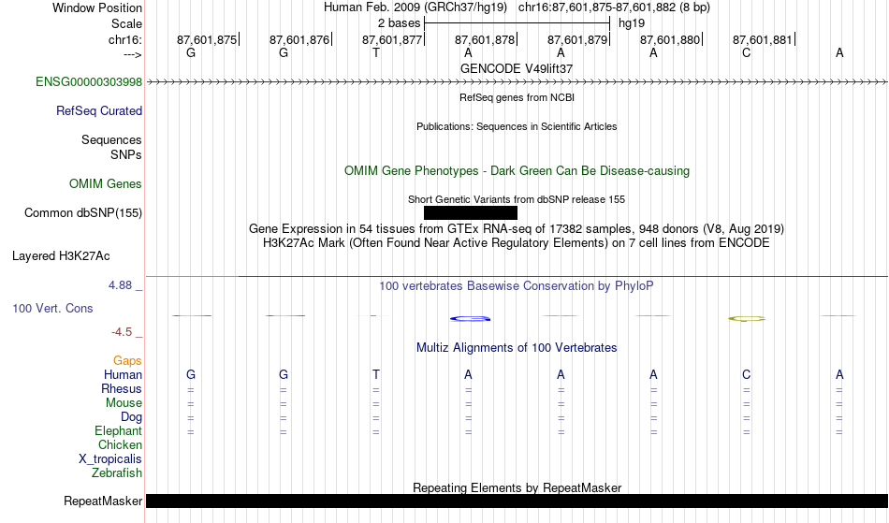Click the SNPs track label
The width and height of the screenshot is (889, 523).
pyautogui.click(x=126, y=155)
